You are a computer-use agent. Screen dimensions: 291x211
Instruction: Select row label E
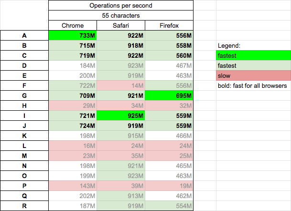point(24,75)
